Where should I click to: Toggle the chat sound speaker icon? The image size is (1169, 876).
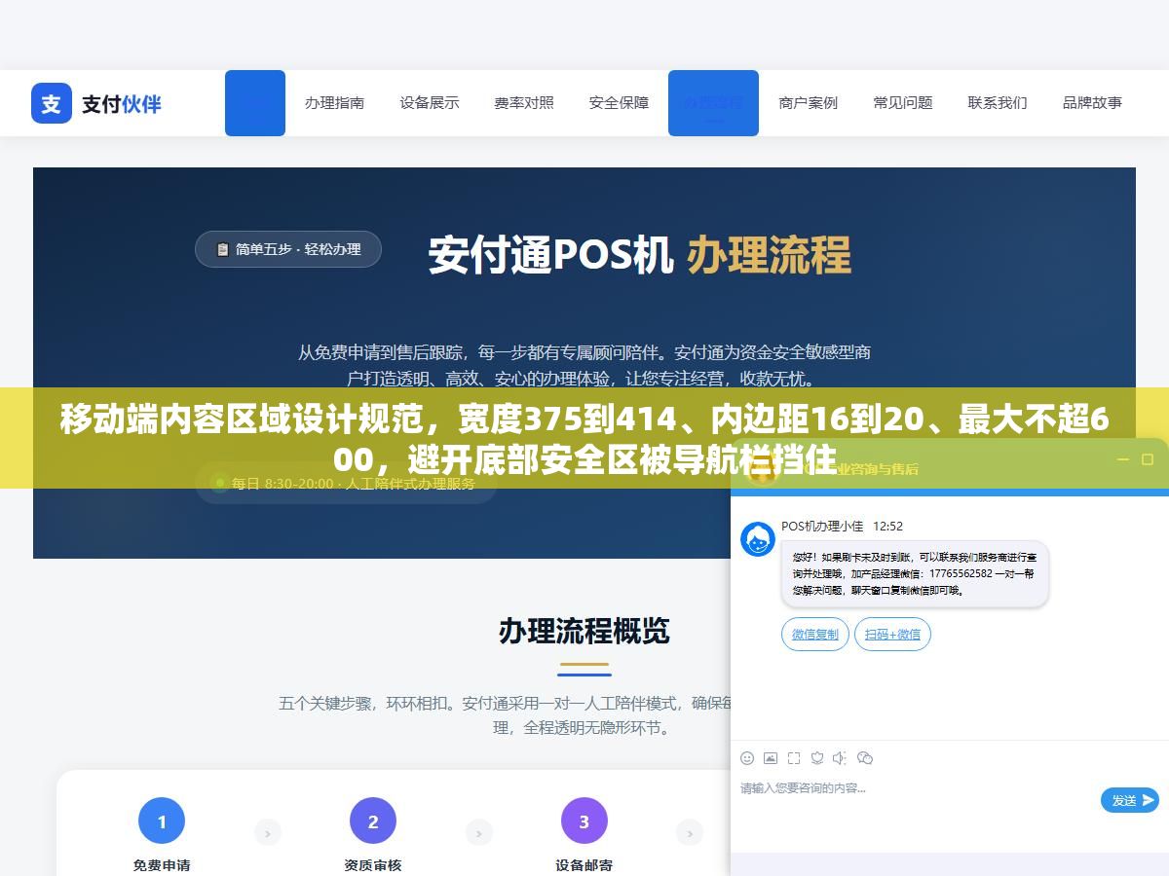(841, 758)
